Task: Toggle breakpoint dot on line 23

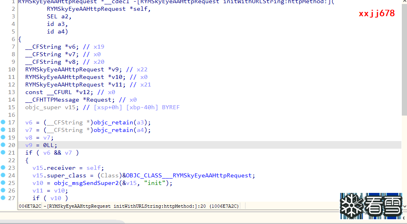Action: pos(3,168)
